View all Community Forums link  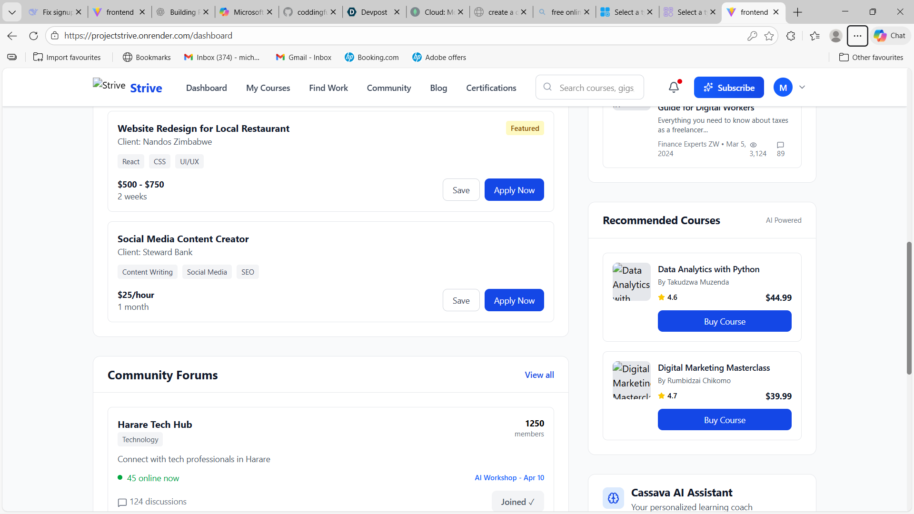click(539, 375)
